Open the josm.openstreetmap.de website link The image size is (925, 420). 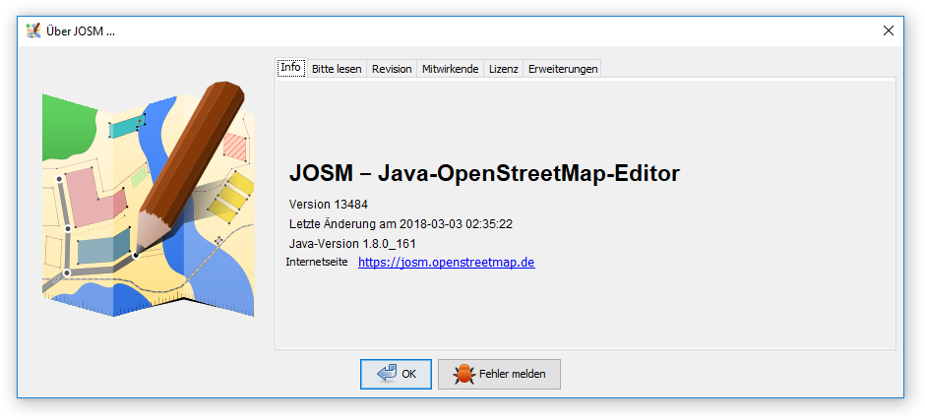tap(447, 263)
